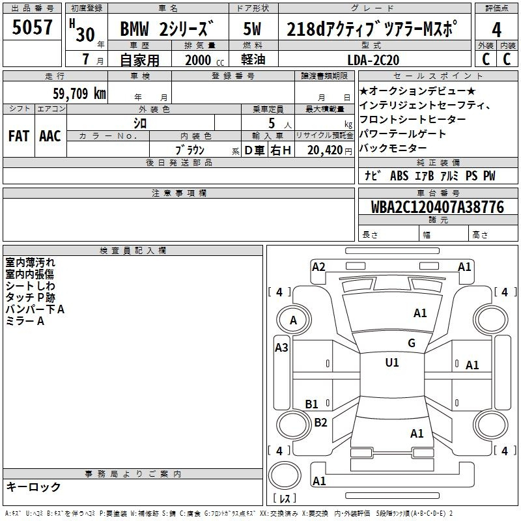Select the inspector note ミラーA

click(x=25, y=321)
